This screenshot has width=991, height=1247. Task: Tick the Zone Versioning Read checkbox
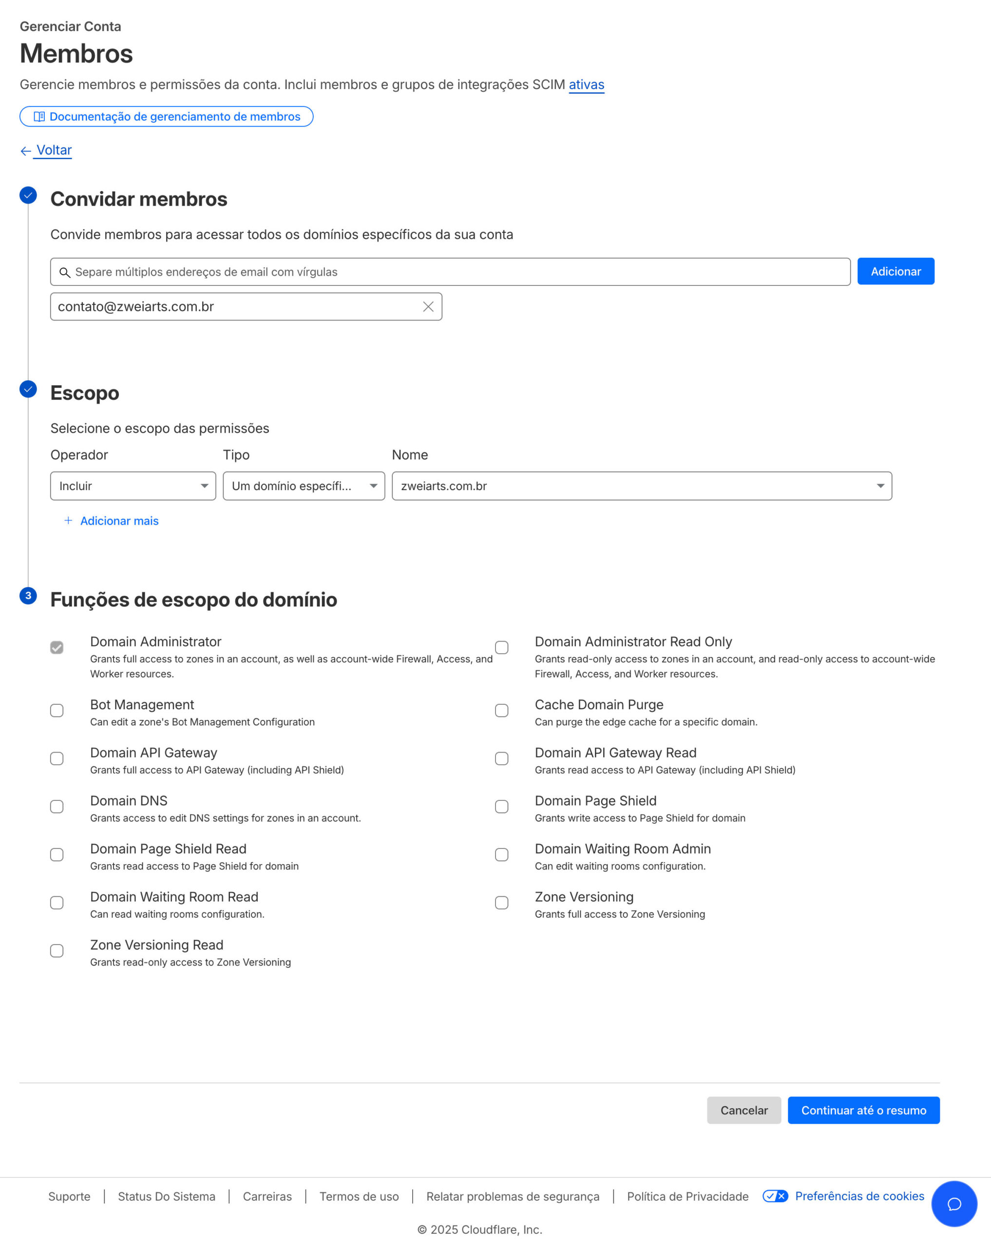pyautogui.click(x=57, y=951)
